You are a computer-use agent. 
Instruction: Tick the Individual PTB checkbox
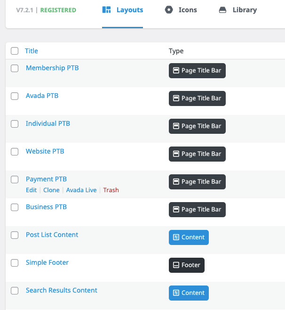click(x=15, y=124)
